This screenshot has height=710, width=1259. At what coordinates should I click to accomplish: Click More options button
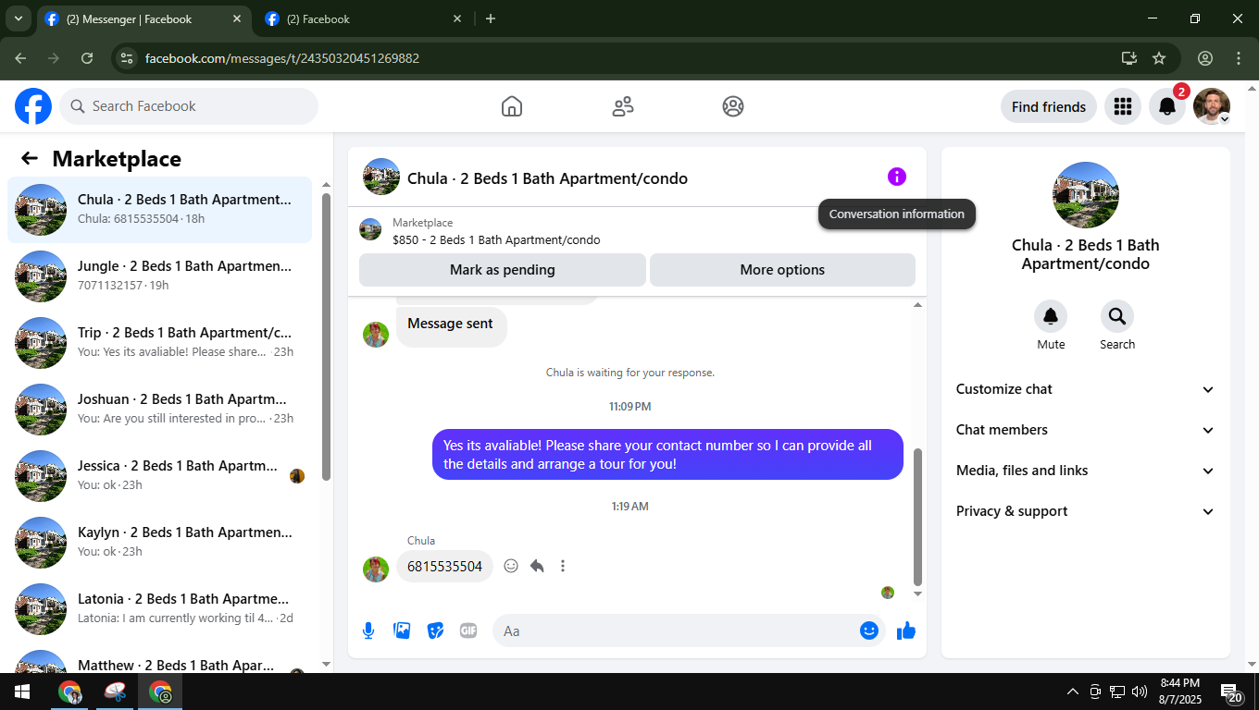click(x=782, y=270)
